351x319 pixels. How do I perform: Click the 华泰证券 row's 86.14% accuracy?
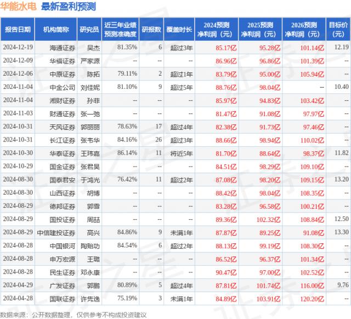click(127, 153)
